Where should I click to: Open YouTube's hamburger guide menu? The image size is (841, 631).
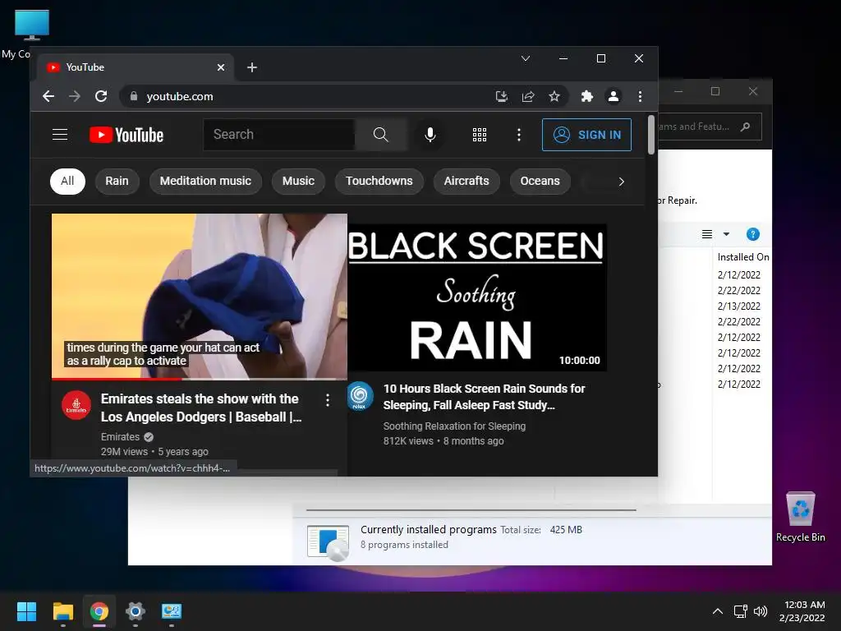click(60, 134)
